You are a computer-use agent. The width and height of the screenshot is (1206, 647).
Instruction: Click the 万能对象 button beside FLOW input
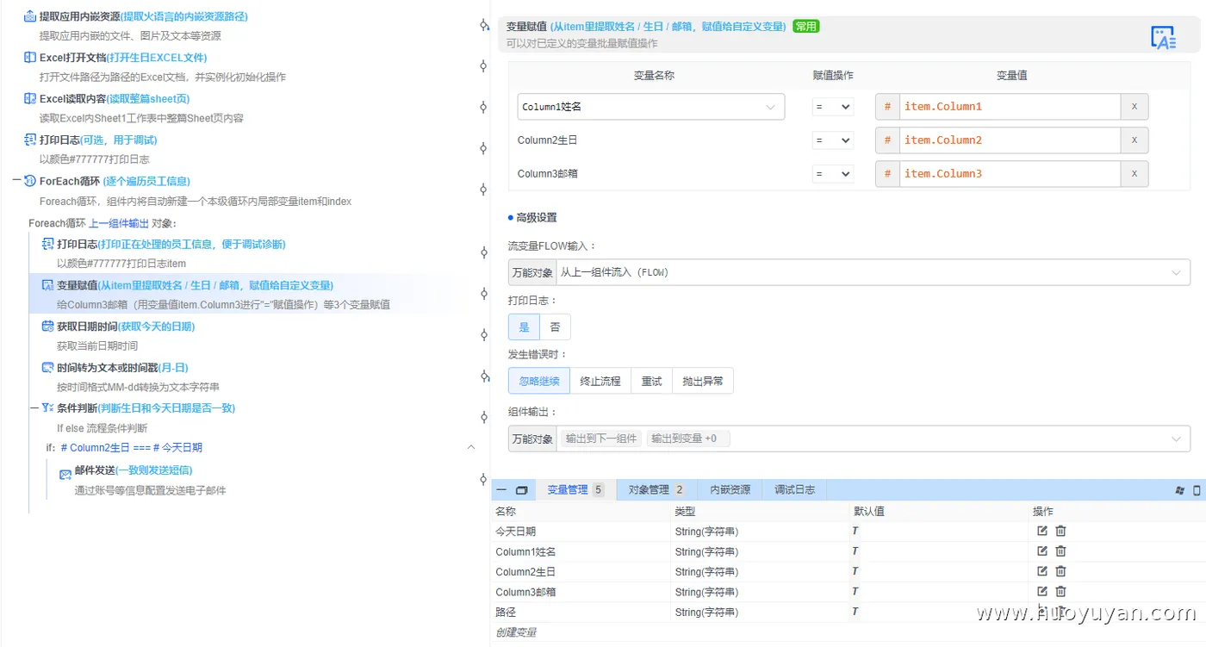coord(532,272)
